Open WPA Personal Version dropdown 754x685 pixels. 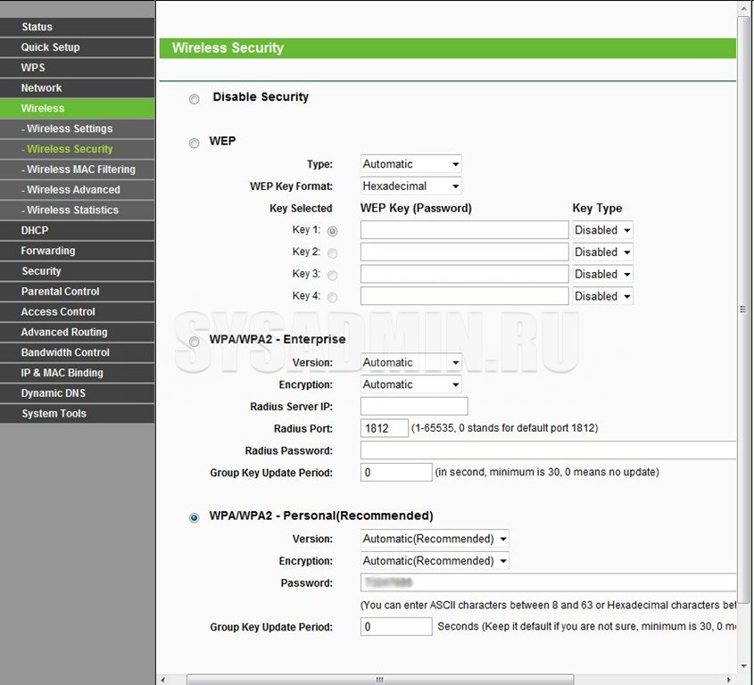click(435, 539)
